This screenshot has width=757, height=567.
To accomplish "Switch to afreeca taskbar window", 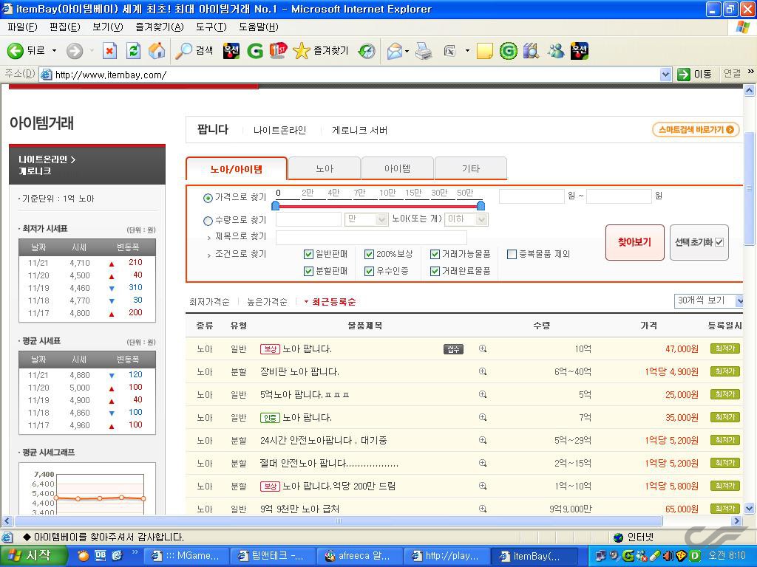I will pyautogui.click(x=359, y=557).
